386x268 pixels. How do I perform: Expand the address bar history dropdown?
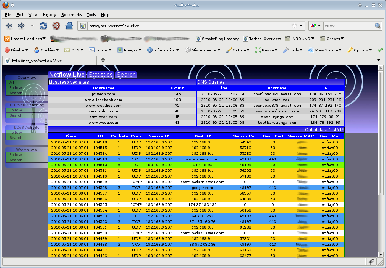(301, 26)
